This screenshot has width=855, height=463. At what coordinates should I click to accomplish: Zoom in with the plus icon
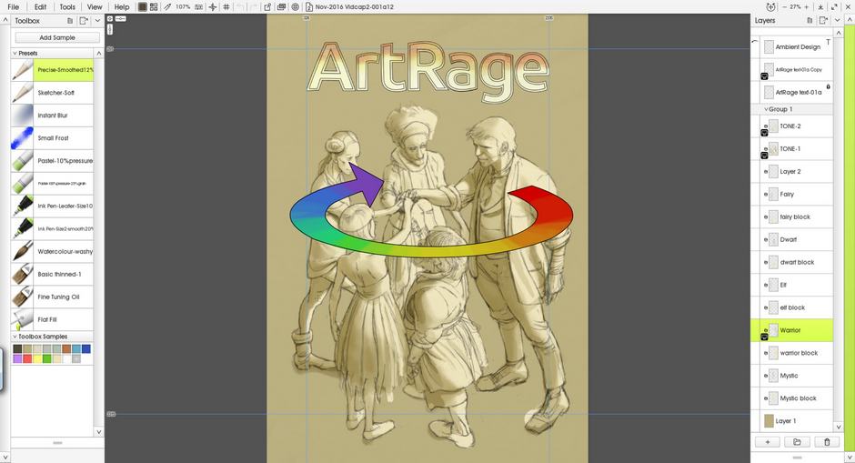click(807, 7)
